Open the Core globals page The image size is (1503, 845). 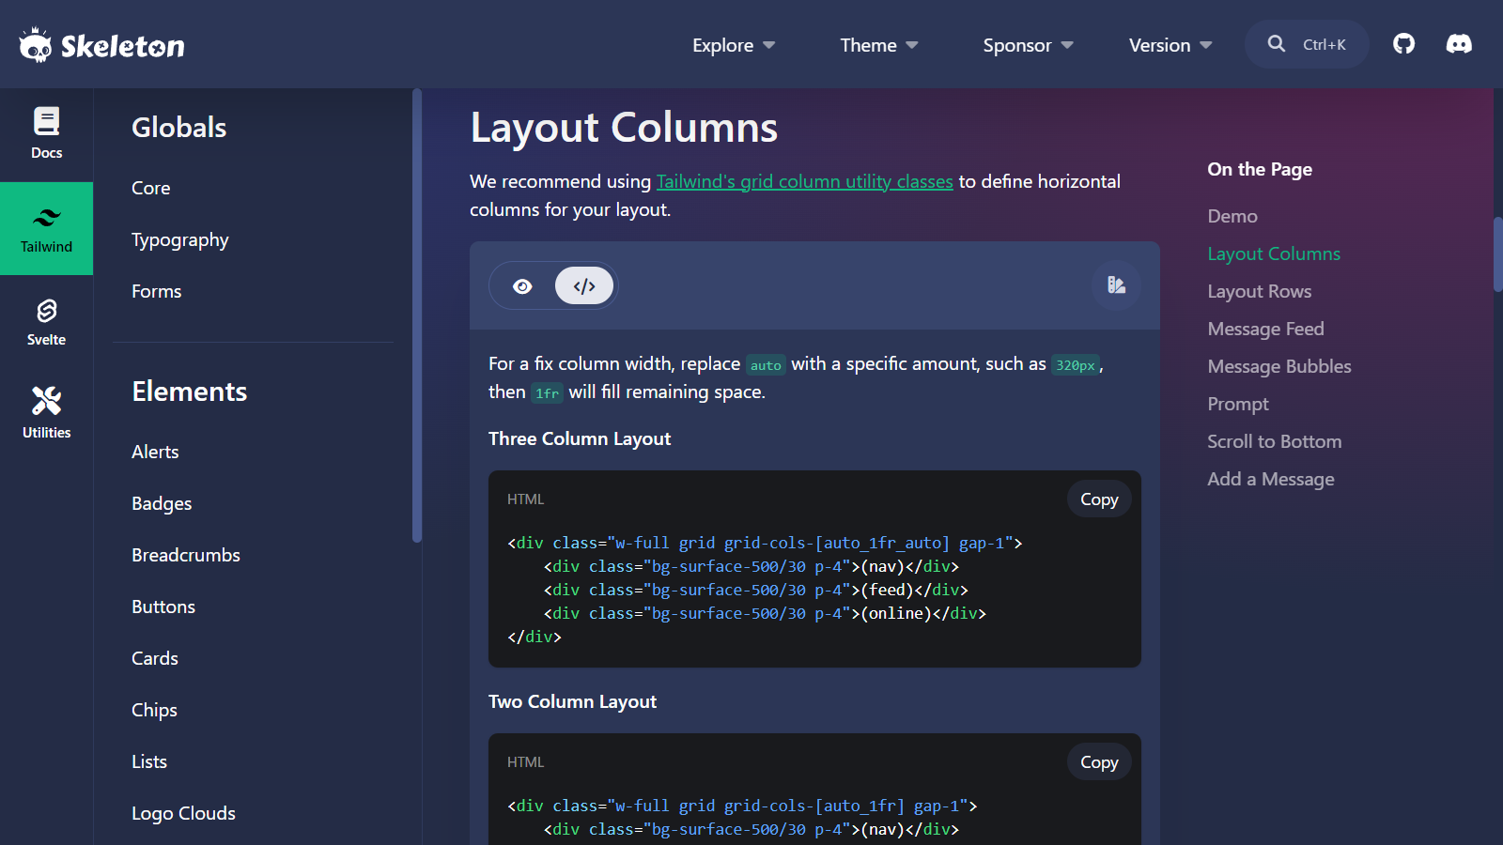click(x=151, y=188)
